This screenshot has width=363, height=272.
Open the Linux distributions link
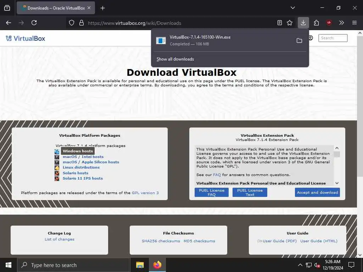click(81, 168)
